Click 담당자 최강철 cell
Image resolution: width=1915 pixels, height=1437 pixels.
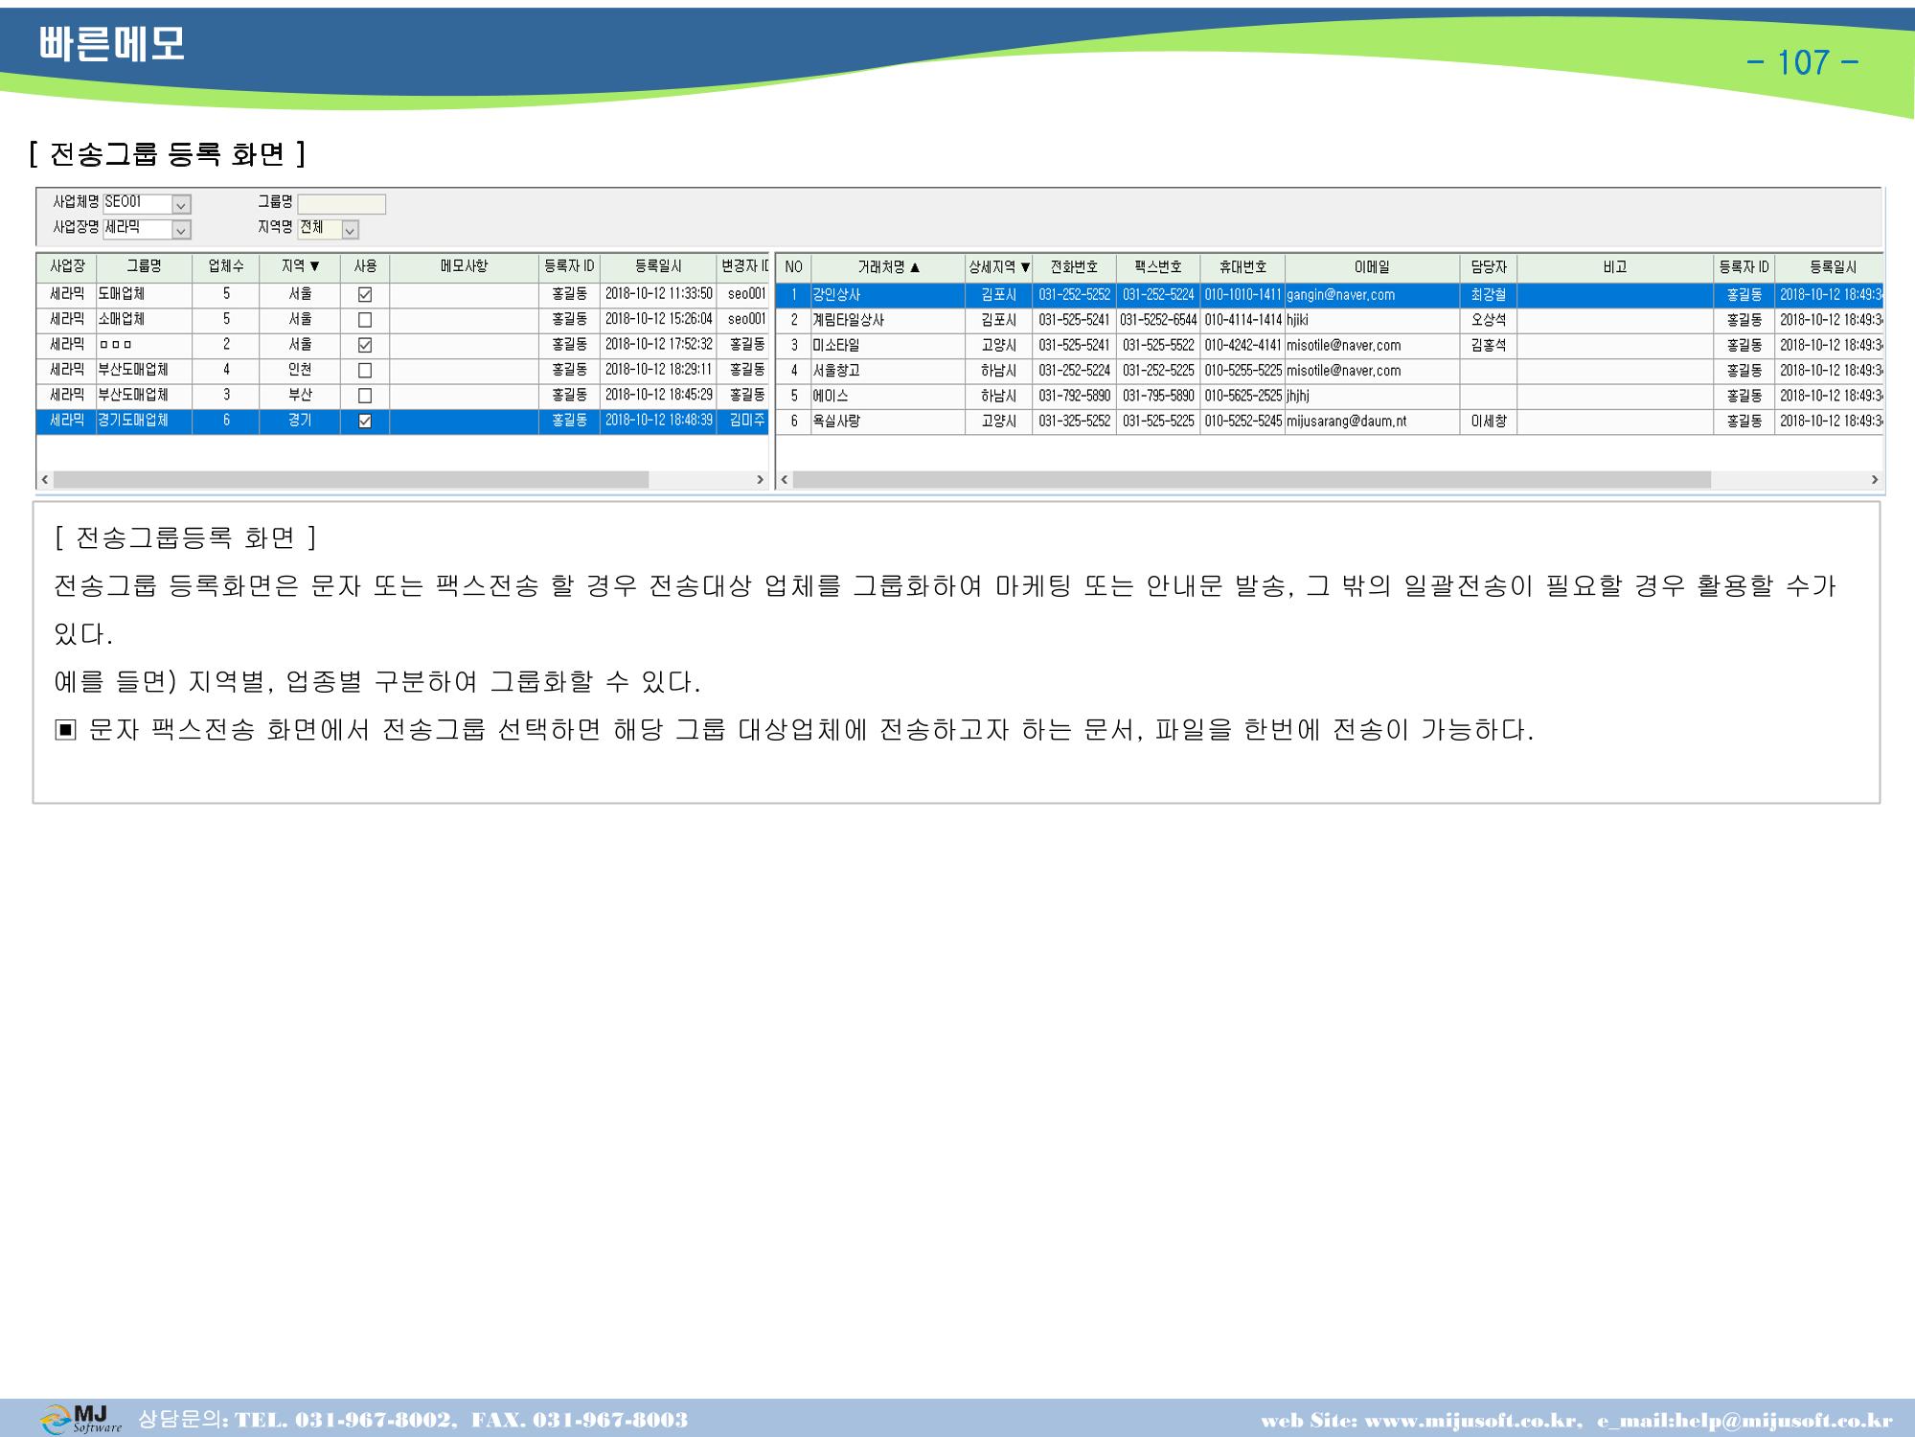(1489, 295)
